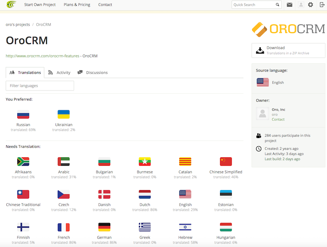This screenshot has height=247, width=327.
Task: Click the green Crowdin logo icon
Action: 11,4
